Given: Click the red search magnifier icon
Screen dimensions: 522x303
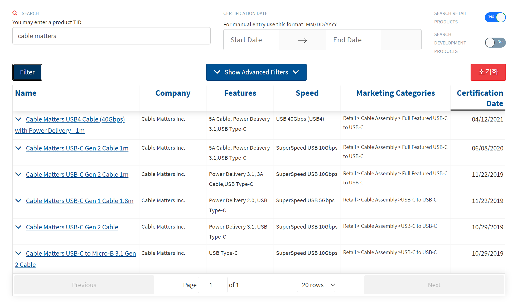Looking at the screenshot, I should pyautogui.click(x=15, y=13).
